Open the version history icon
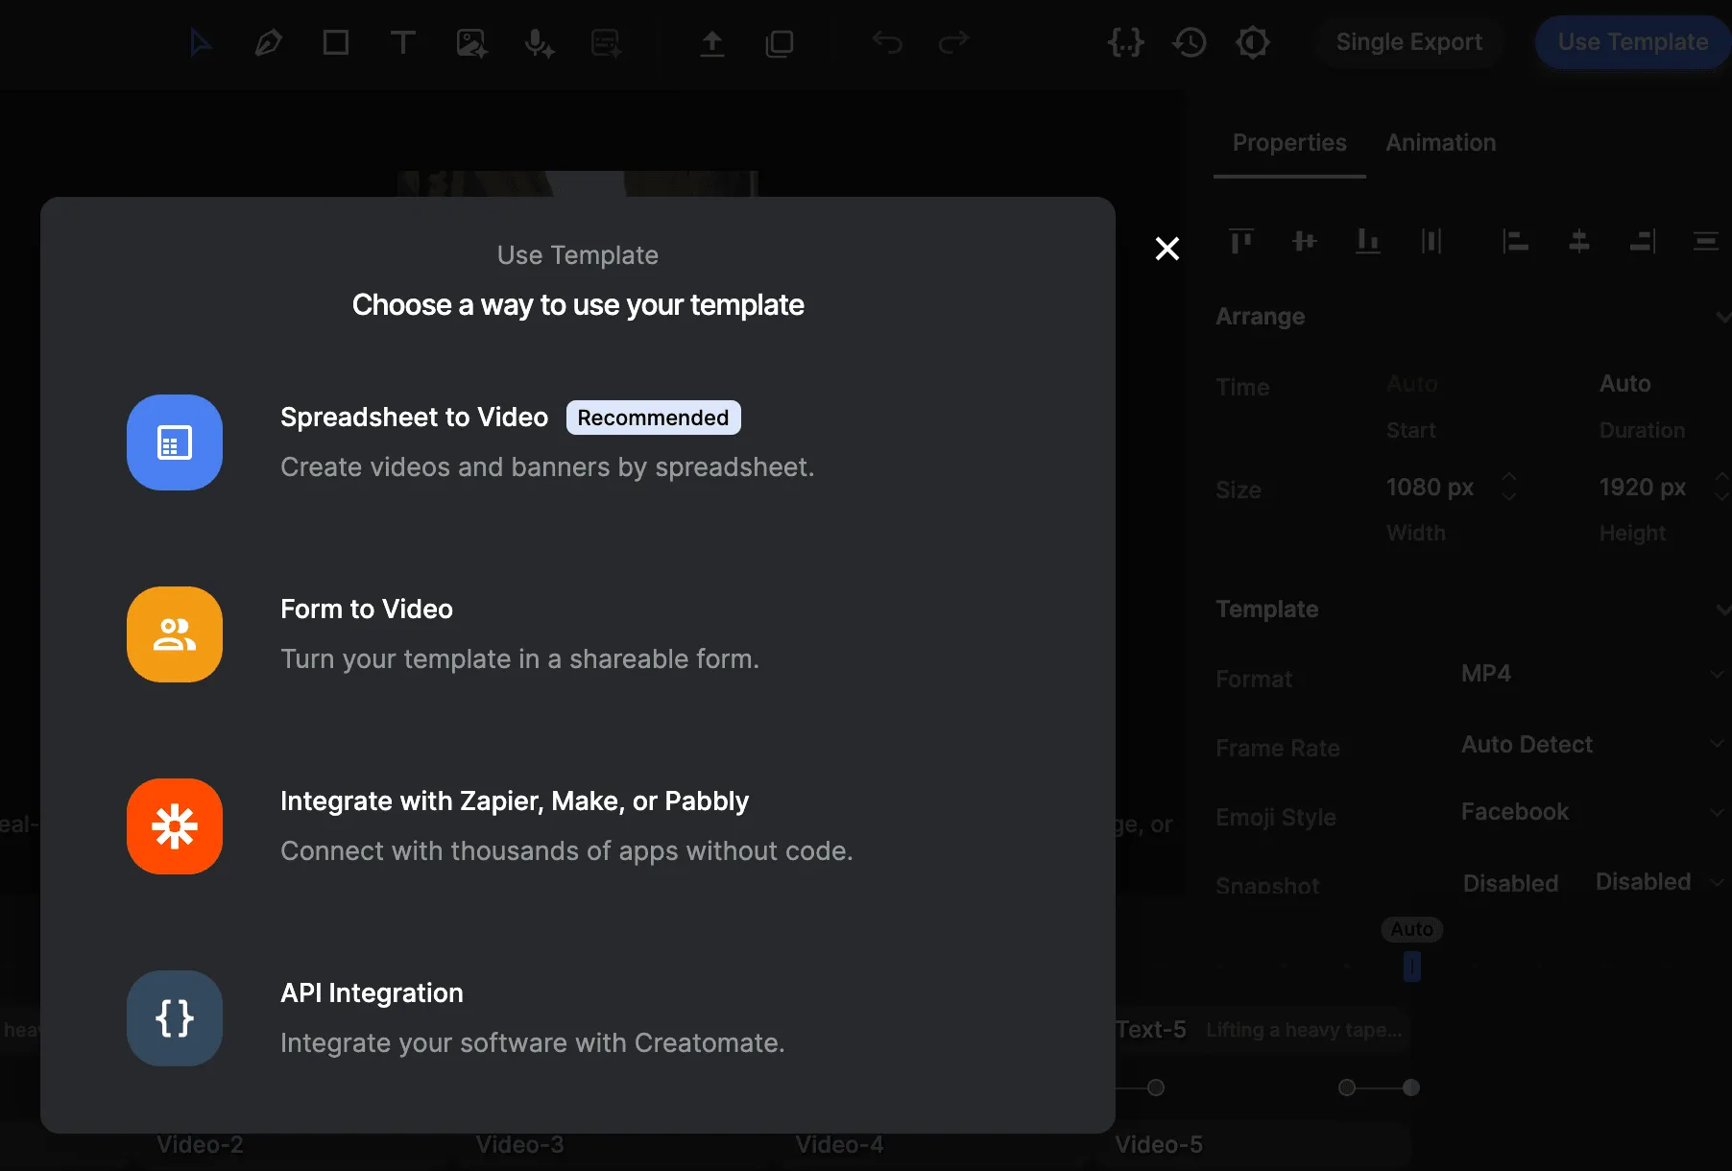The width and height of the screenshot is (1732, 1171). coord(1189,42)
